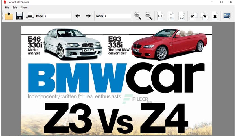Zoom out with the minus magnifier
This screenshot has height=136, width=236.
(148, 16)
